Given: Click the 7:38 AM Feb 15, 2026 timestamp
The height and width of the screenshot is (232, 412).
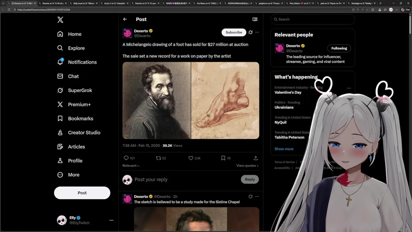Looking at the screenshot, I should [141, 146].
